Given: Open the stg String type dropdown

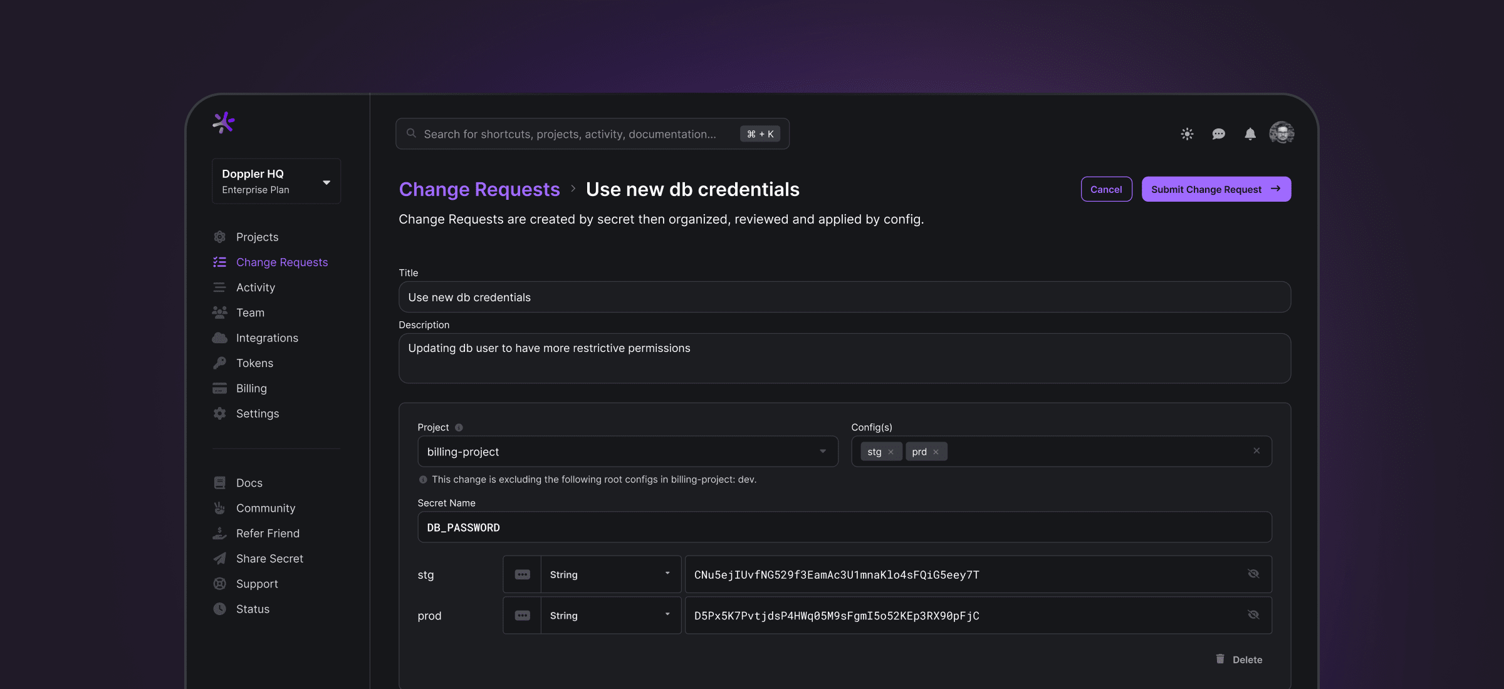Looking at the screenshot, I should tap(610, 574).
